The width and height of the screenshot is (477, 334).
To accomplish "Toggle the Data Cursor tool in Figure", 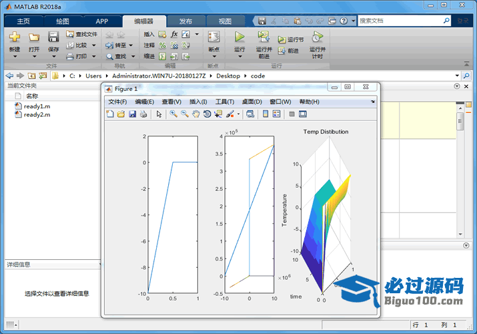I will click(218, 114).
